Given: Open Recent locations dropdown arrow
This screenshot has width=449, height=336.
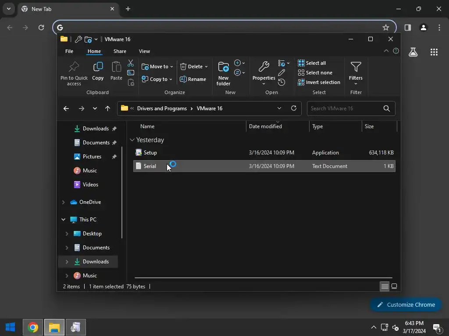Looking at the screenshot, I should point(95,108).
